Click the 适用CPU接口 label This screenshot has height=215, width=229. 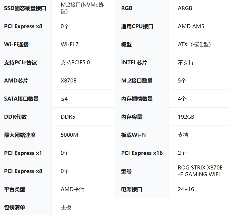137,26
